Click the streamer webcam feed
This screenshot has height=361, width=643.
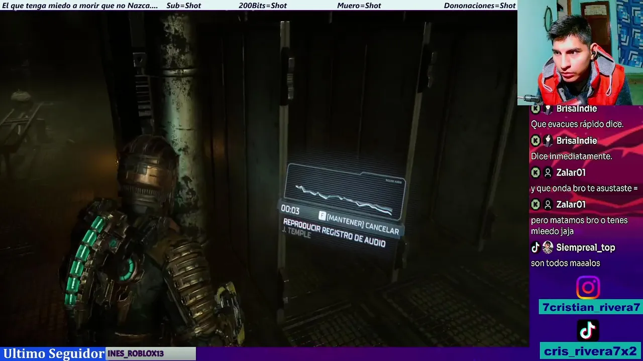click(580, 52)
